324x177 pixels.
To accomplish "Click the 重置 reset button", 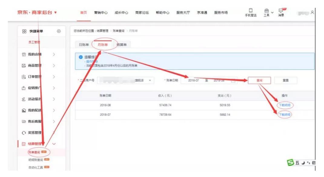I will point(286,80).
